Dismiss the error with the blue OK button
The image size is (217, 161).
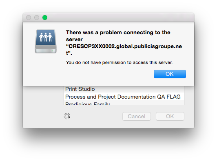170,74
